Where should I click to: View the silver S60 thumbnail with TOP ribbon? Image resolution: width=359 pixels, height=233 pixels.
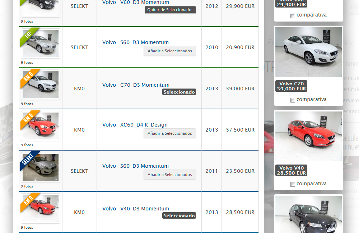click(x=41, y=43)
